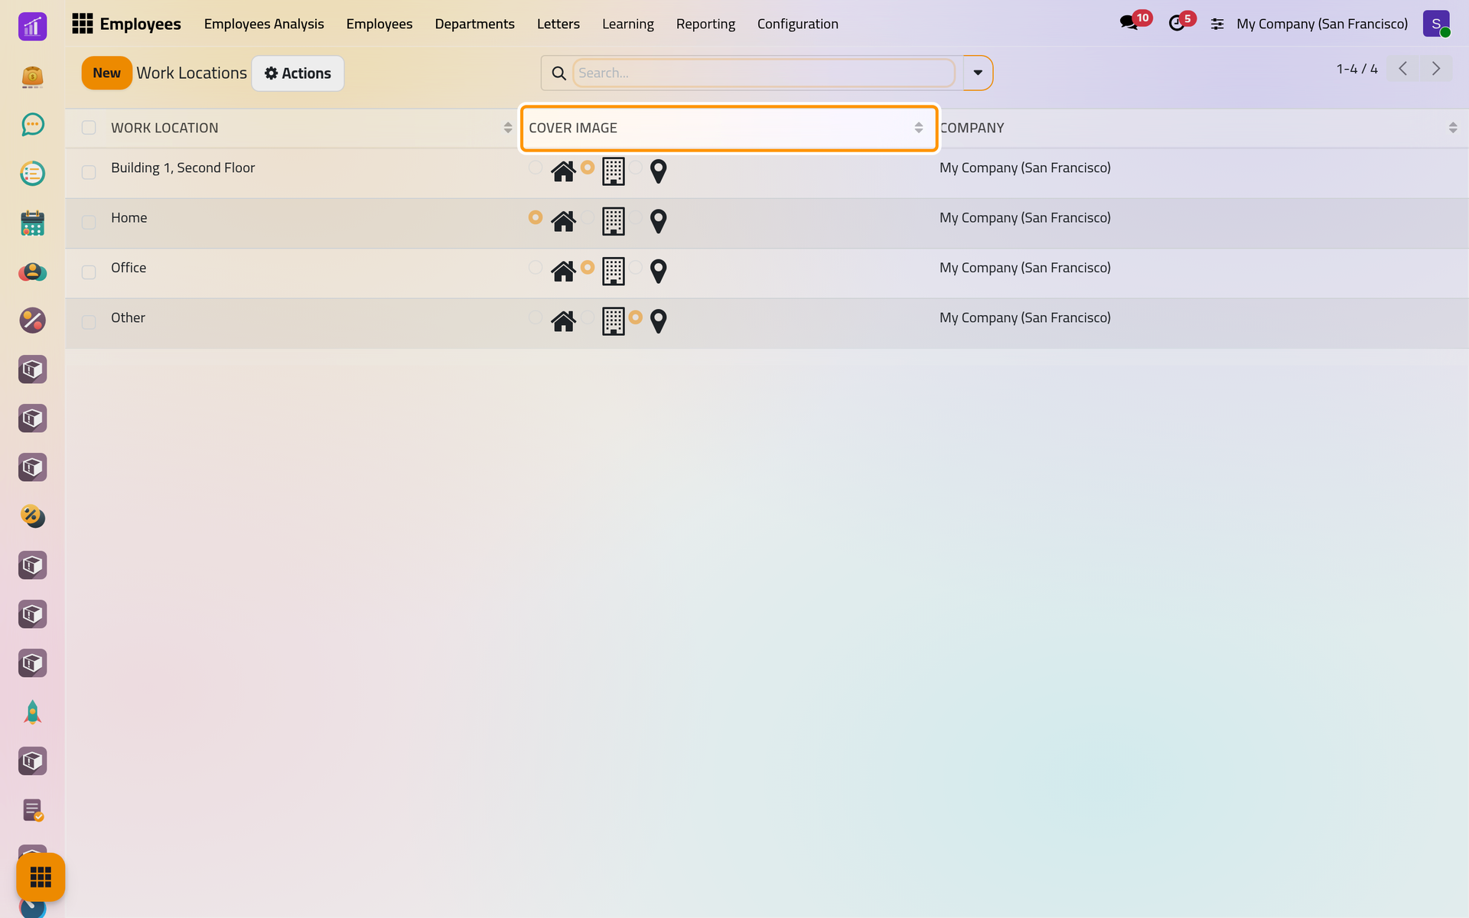This screenshot has width=1469, height=918.
Task: Click the sliders settings icon next to company name
Action: [x=1217, y=24]
